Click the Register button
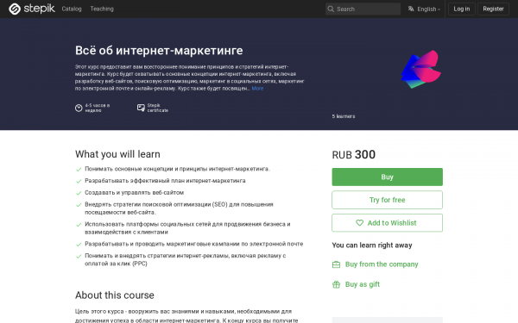The image size is (518, 323). tap(493, 9)
